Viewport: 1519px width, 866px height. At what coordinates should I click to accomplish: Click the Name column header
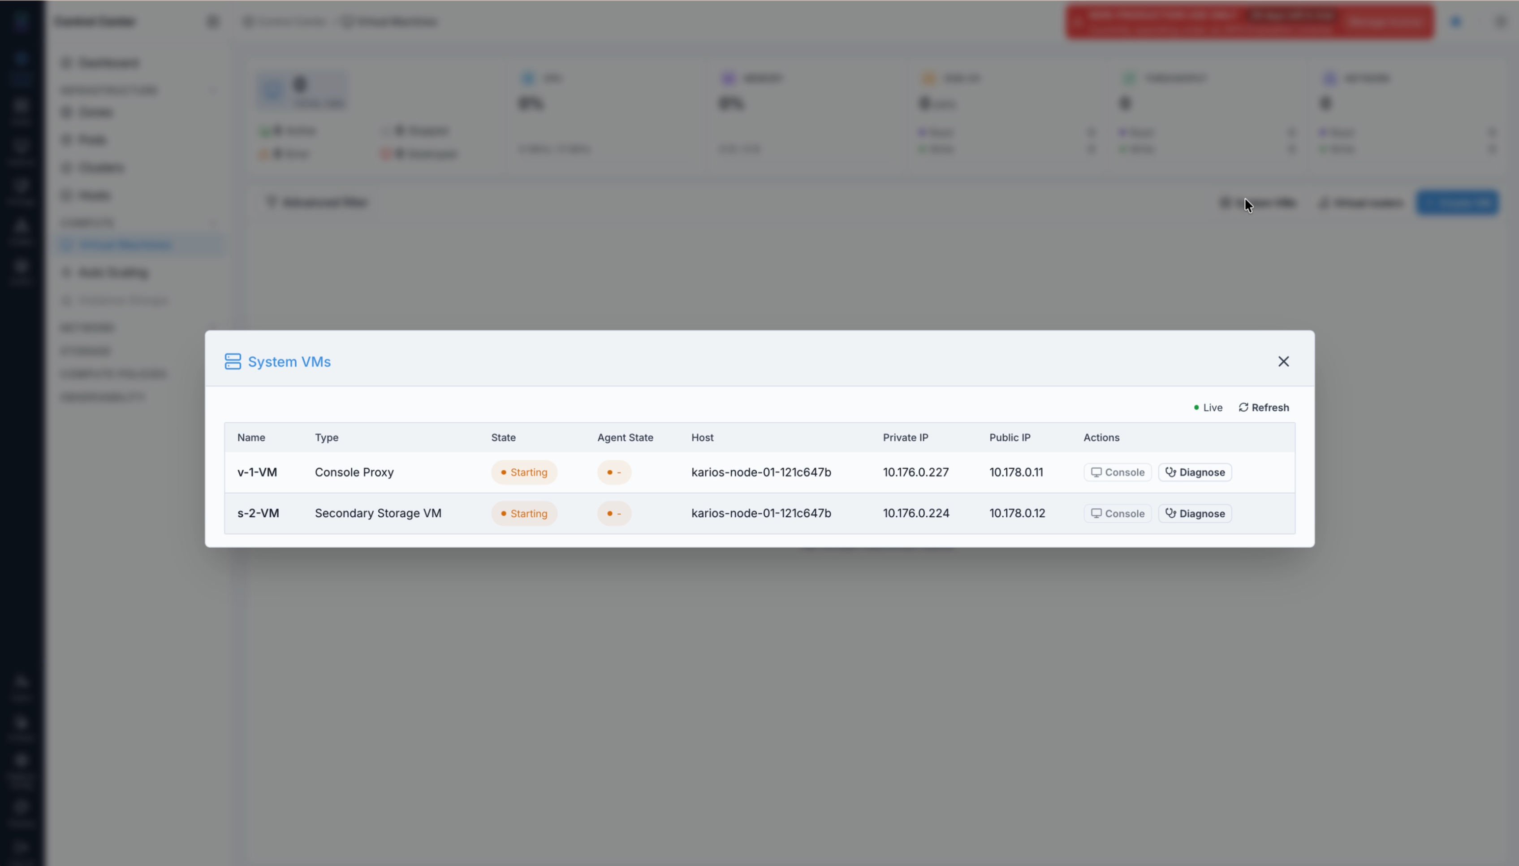(x=251, y=438)
